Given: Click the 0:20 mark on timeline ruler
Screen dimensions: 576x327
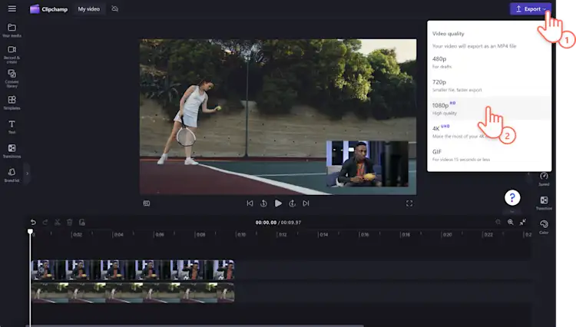Looking at the screenshot, I should pos(447,235).
